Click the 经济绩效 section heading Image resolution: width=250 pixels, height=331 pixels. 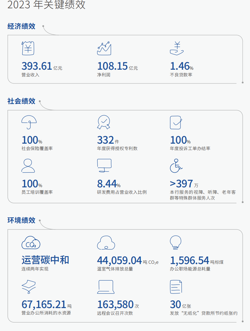(x=21, y=26)
